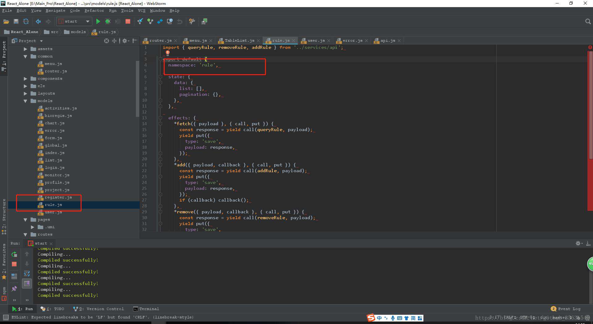
Task: Stop the process with the red square
Action: coord(128,21)
